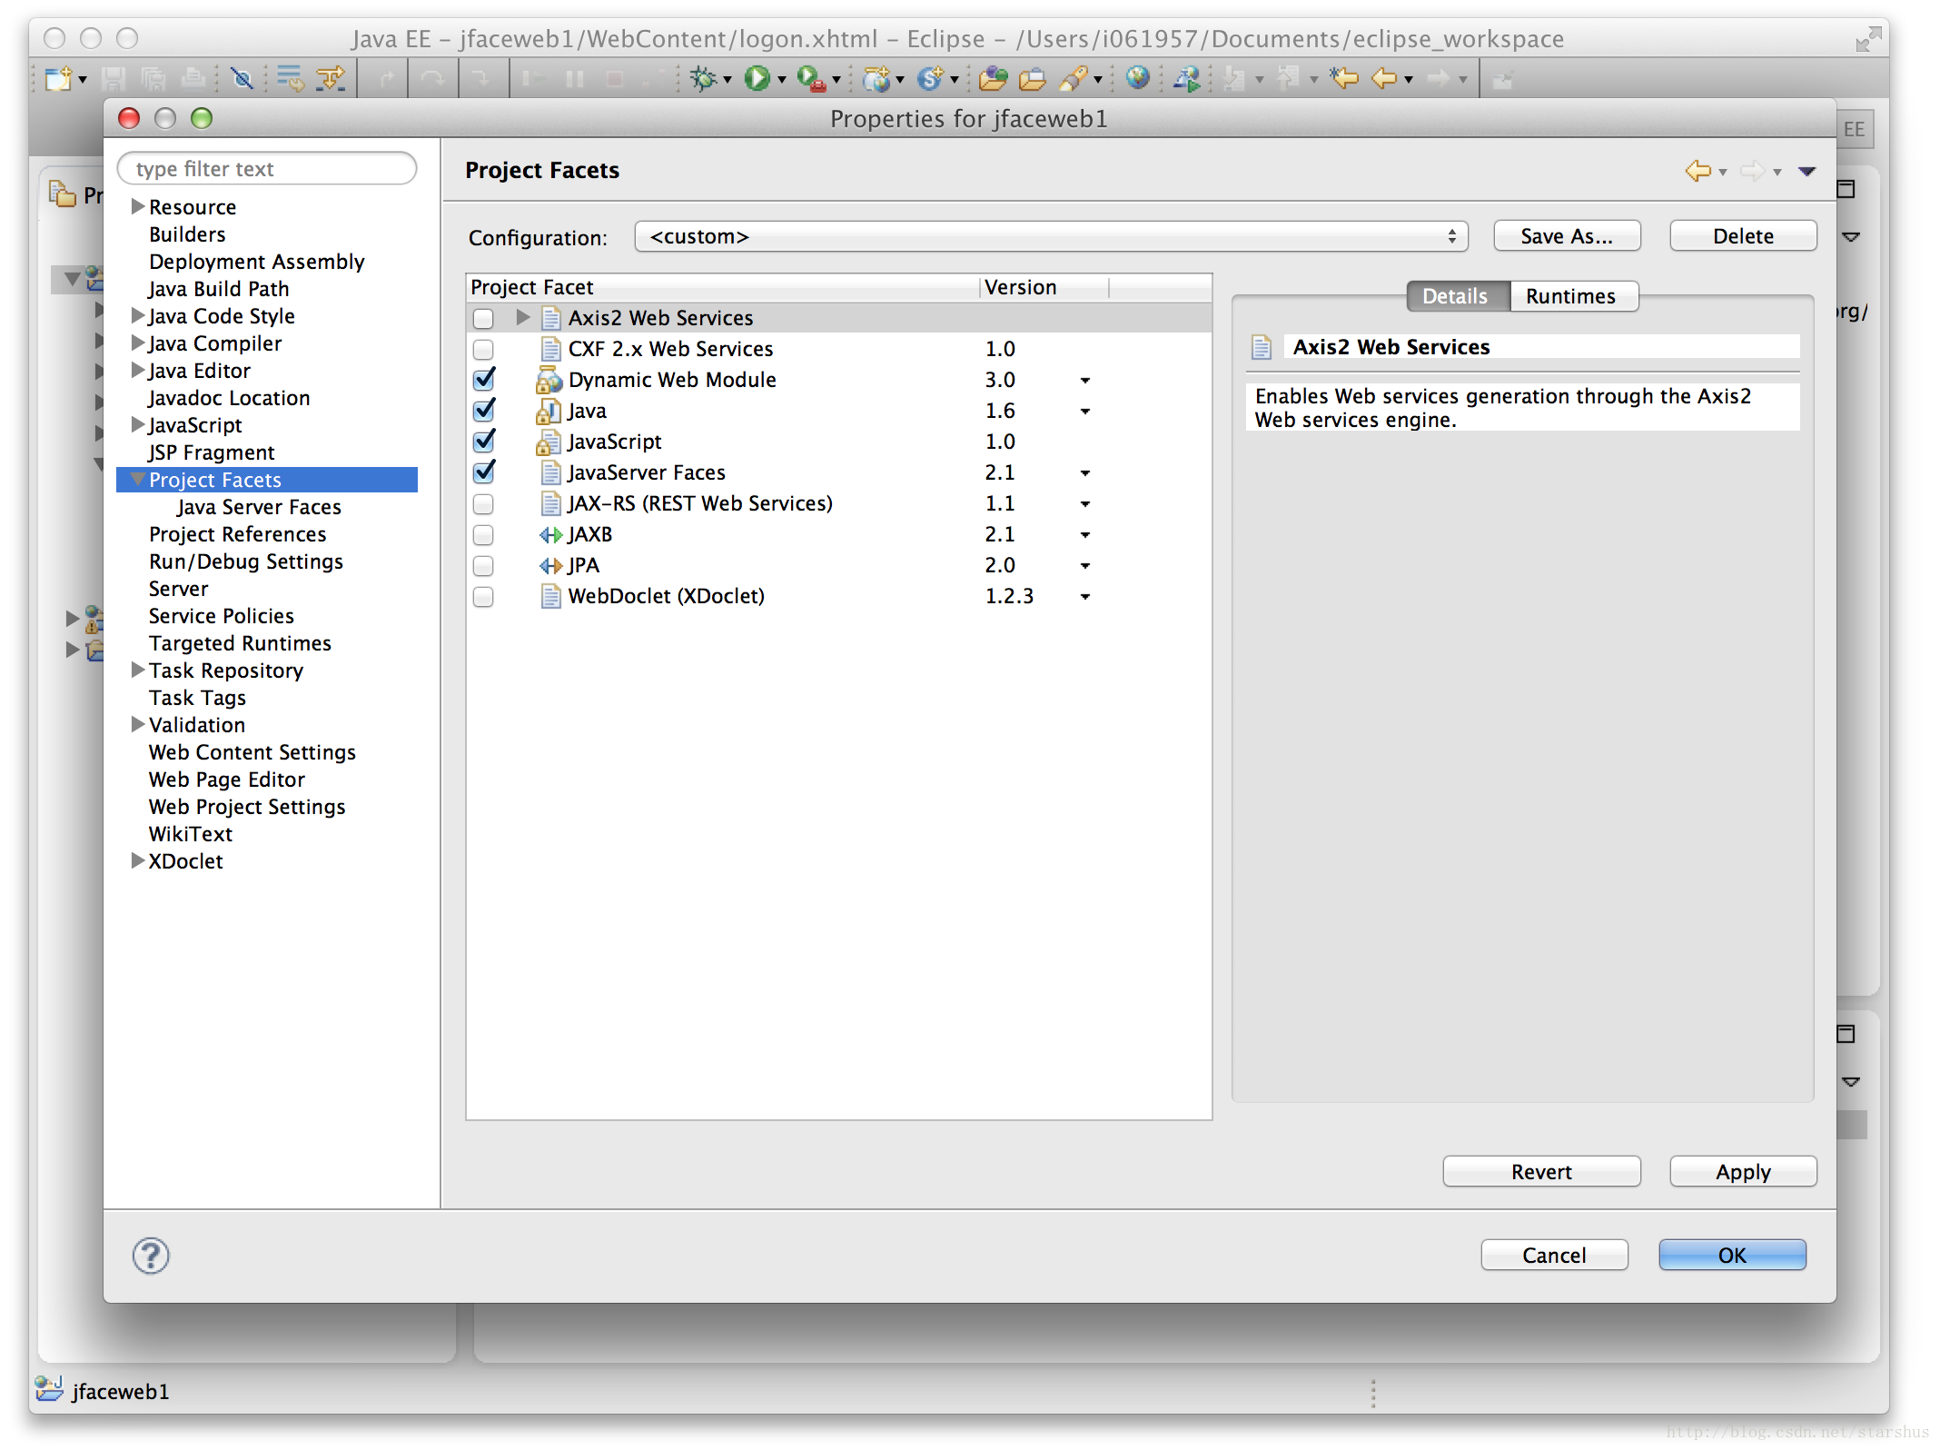Expand the Axis2 Web Services row
The height and width of the screenshot is (1450, 1940).
click(522, 317)
